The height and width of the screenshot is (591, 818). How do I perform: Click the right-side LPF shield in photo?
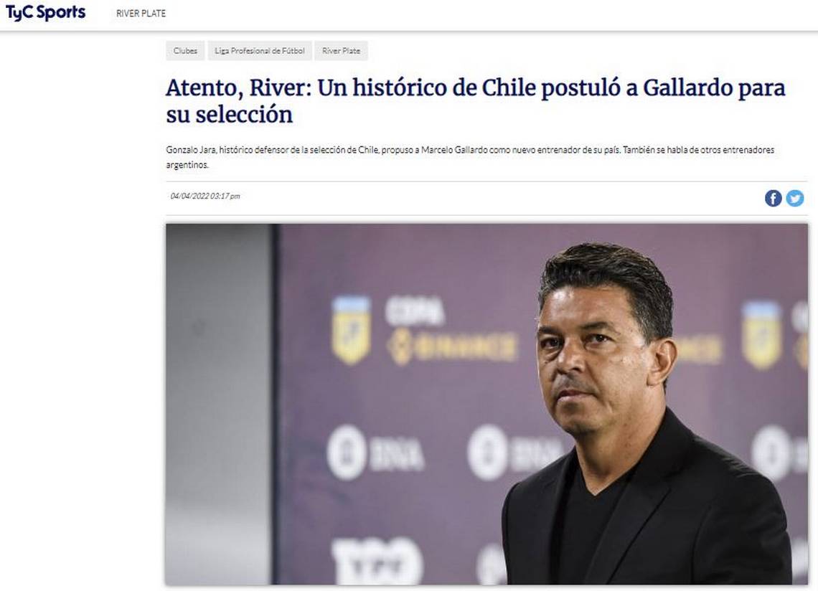click(761, 335)
